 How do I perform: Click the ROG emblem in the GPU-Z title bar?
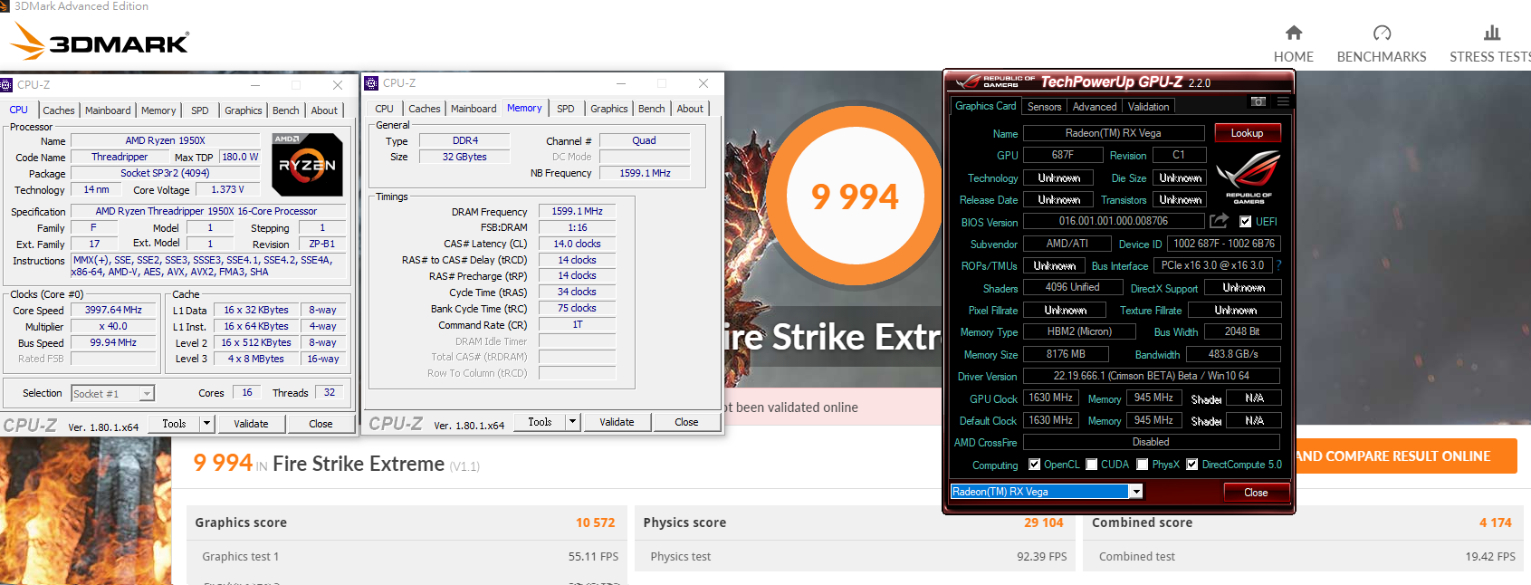[x=969, y=82]
